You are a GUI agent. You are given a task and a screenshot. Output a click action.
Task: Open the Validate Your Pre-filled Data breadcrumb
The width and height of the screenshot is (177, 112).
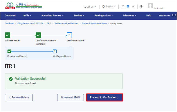coord(66,23)
